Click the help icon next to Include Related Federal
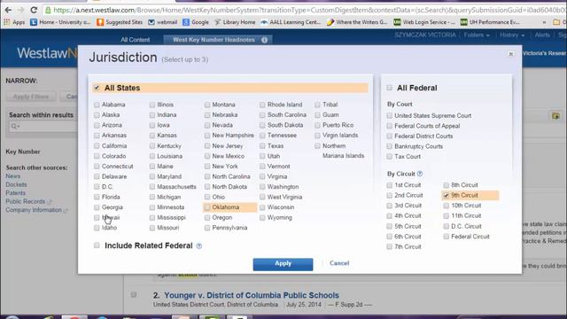 click(x=198, y=246)
